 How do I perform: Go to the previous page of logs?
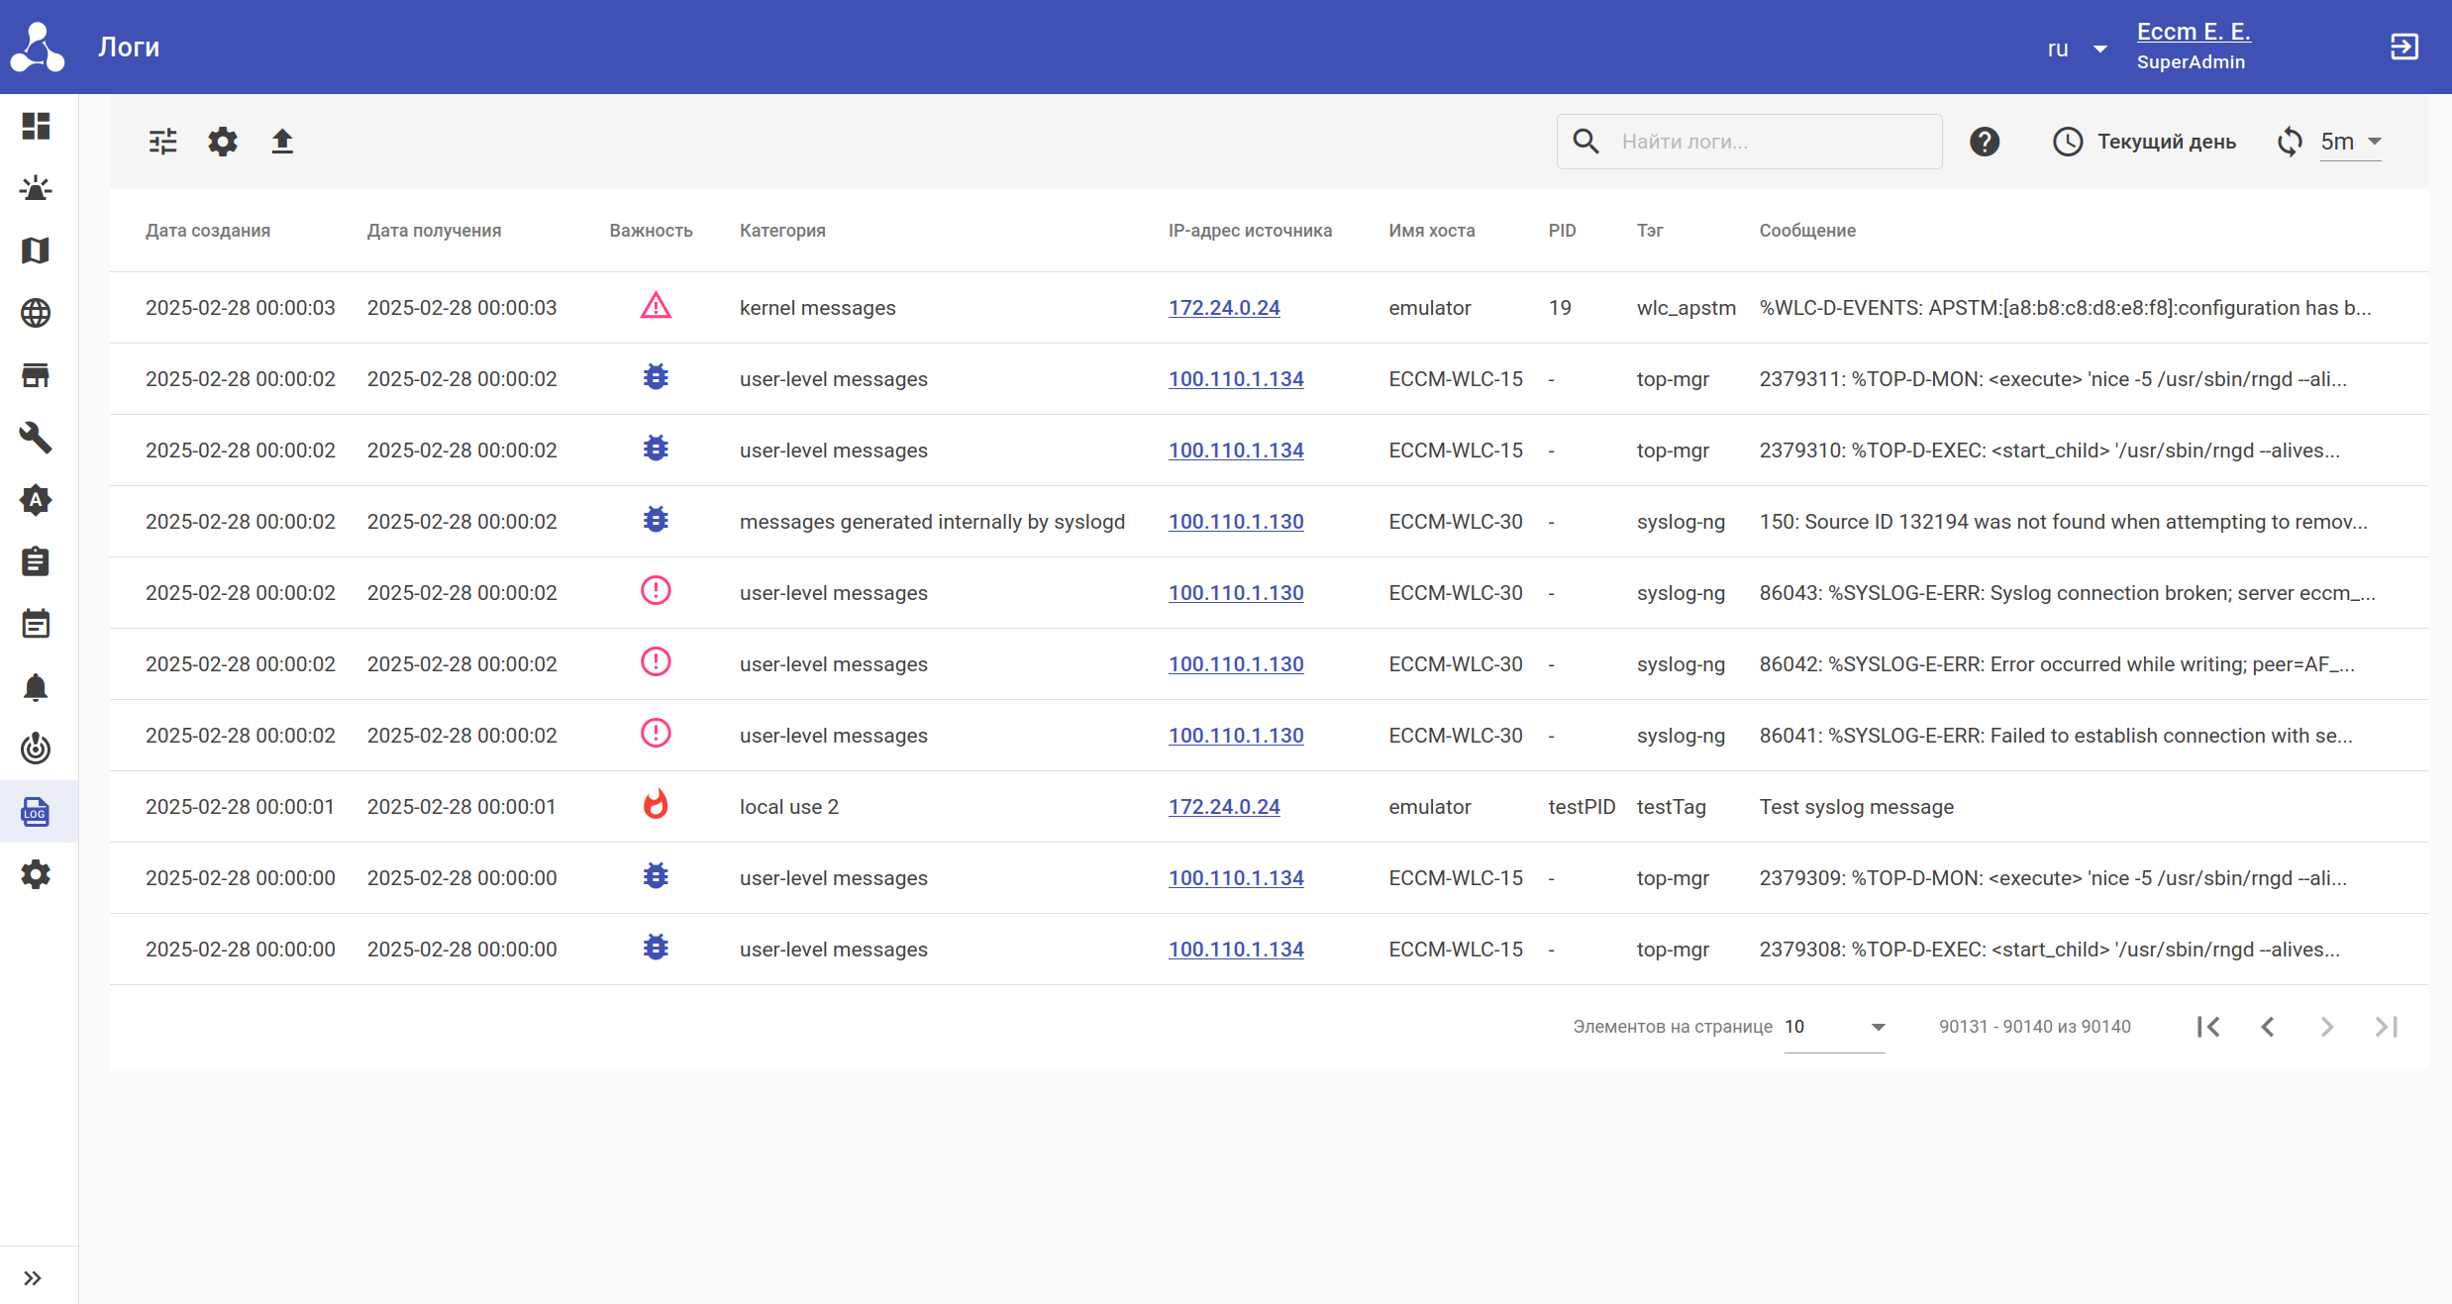(x=2268, y=1027)
